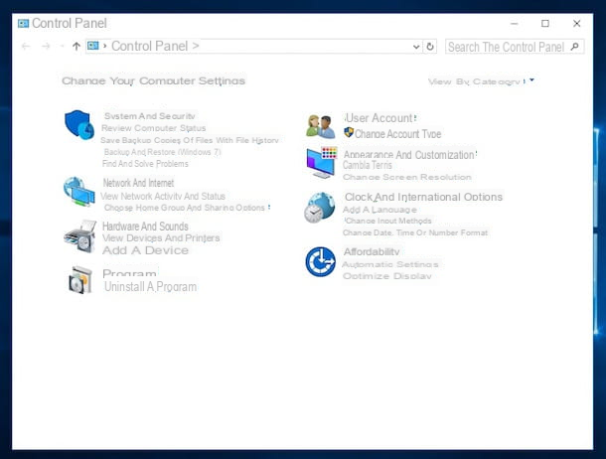606x459 pixels.
Task: Click Change Date, Time Or Number Format
Action: click(415, 232)
